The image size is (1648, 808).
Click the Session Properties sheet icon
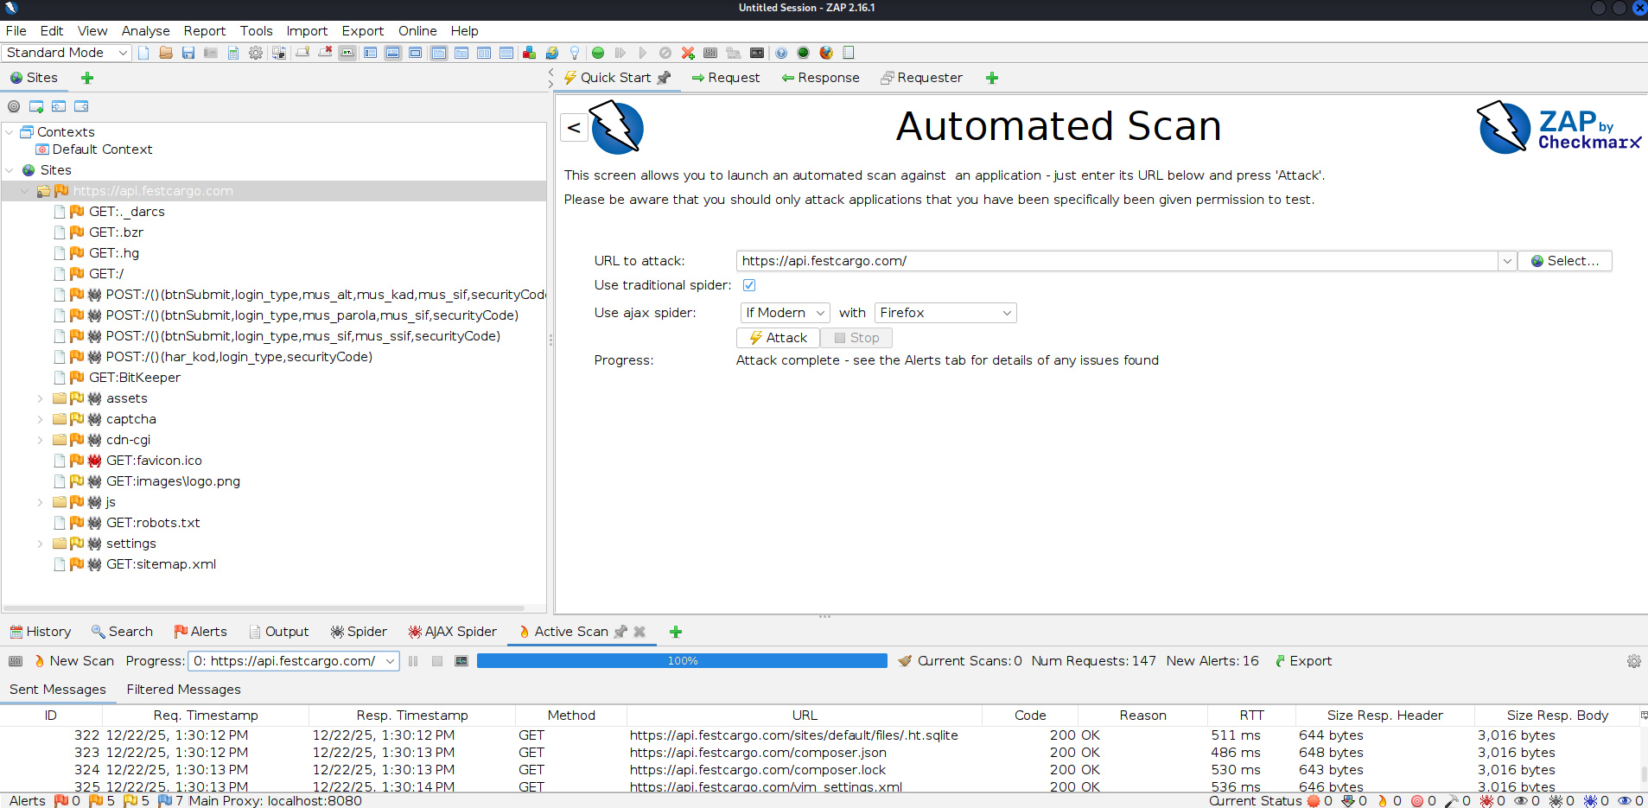tap(233, 53)
